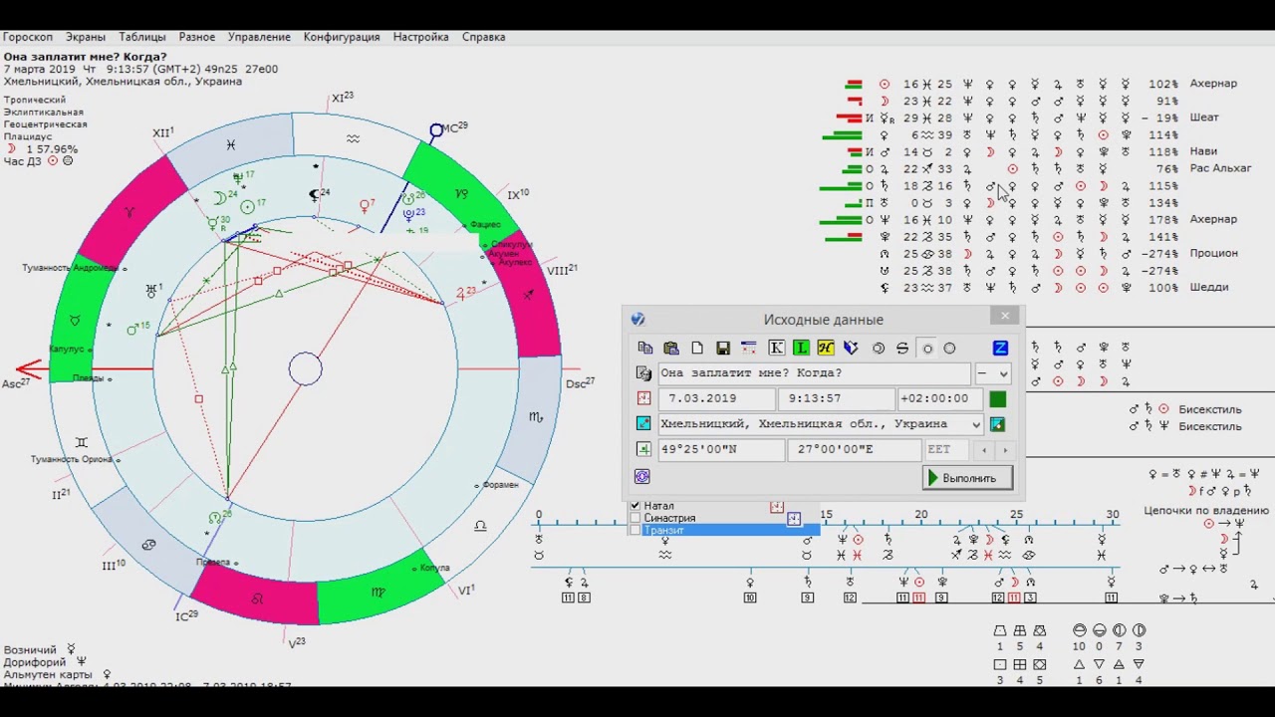Select the small circle chart mode toggle
The image size is (1275, 717).
click(927, 349)
